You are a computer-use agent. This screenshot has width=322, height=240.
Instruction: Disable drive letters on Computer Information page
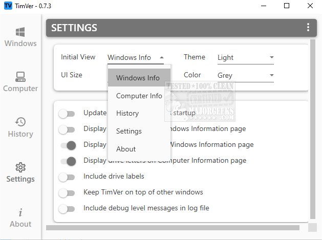click(x=67, y=161)
